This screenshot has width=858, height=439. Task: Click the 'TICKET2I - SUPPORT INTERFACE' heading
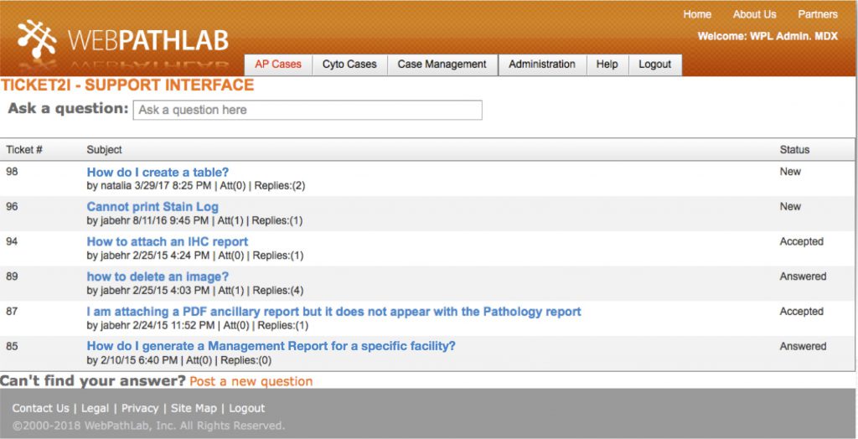(x=127, y=85)
